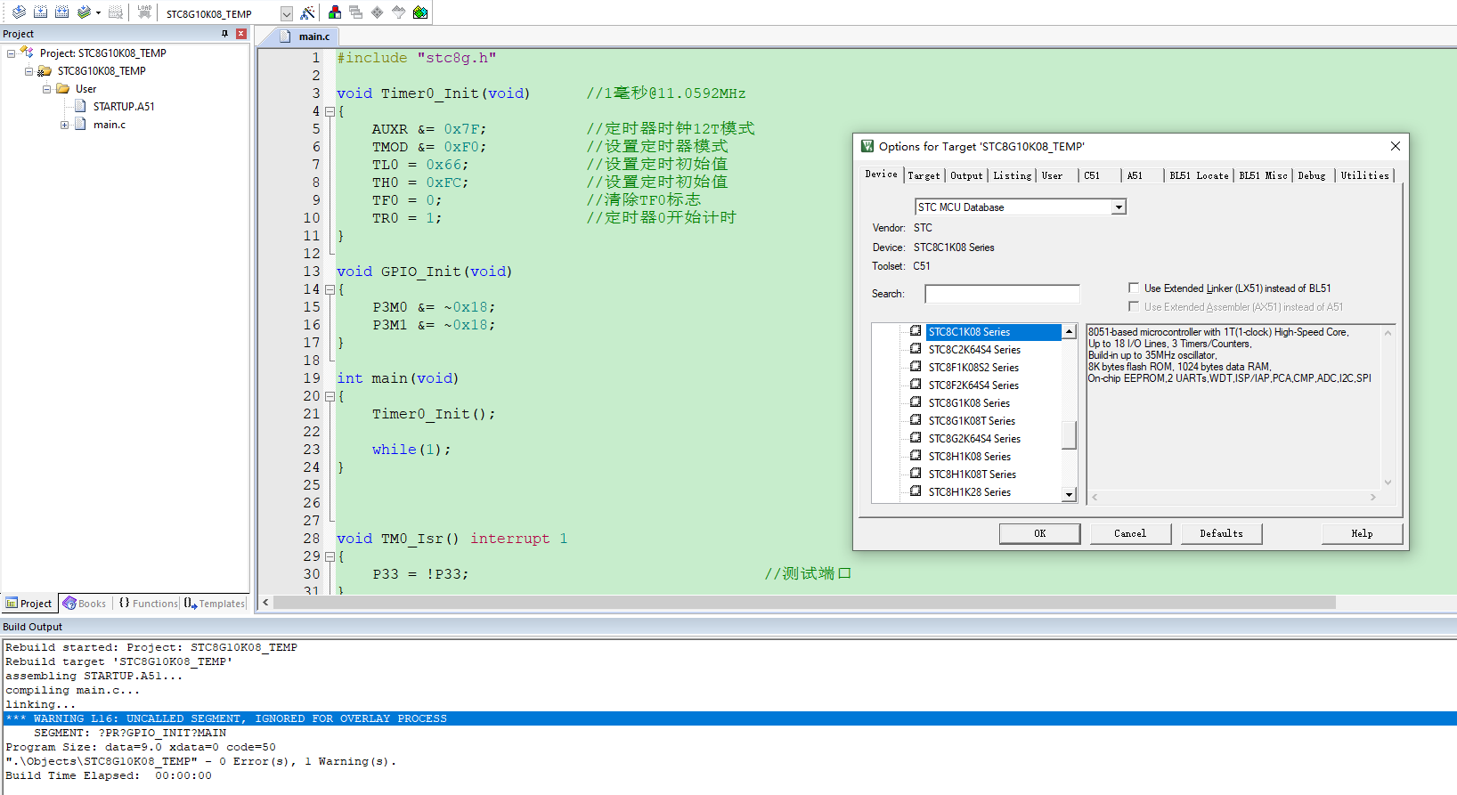Switch to the Target tab in the options dialog
The height and width of the screenshot is (795, 1457).
point(924,175)
